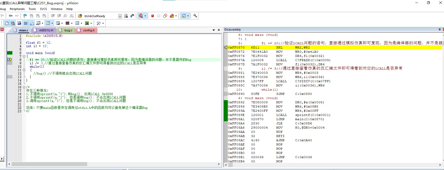
Task: Pin the Disassembly panel
Action: (x=440, y=30)
